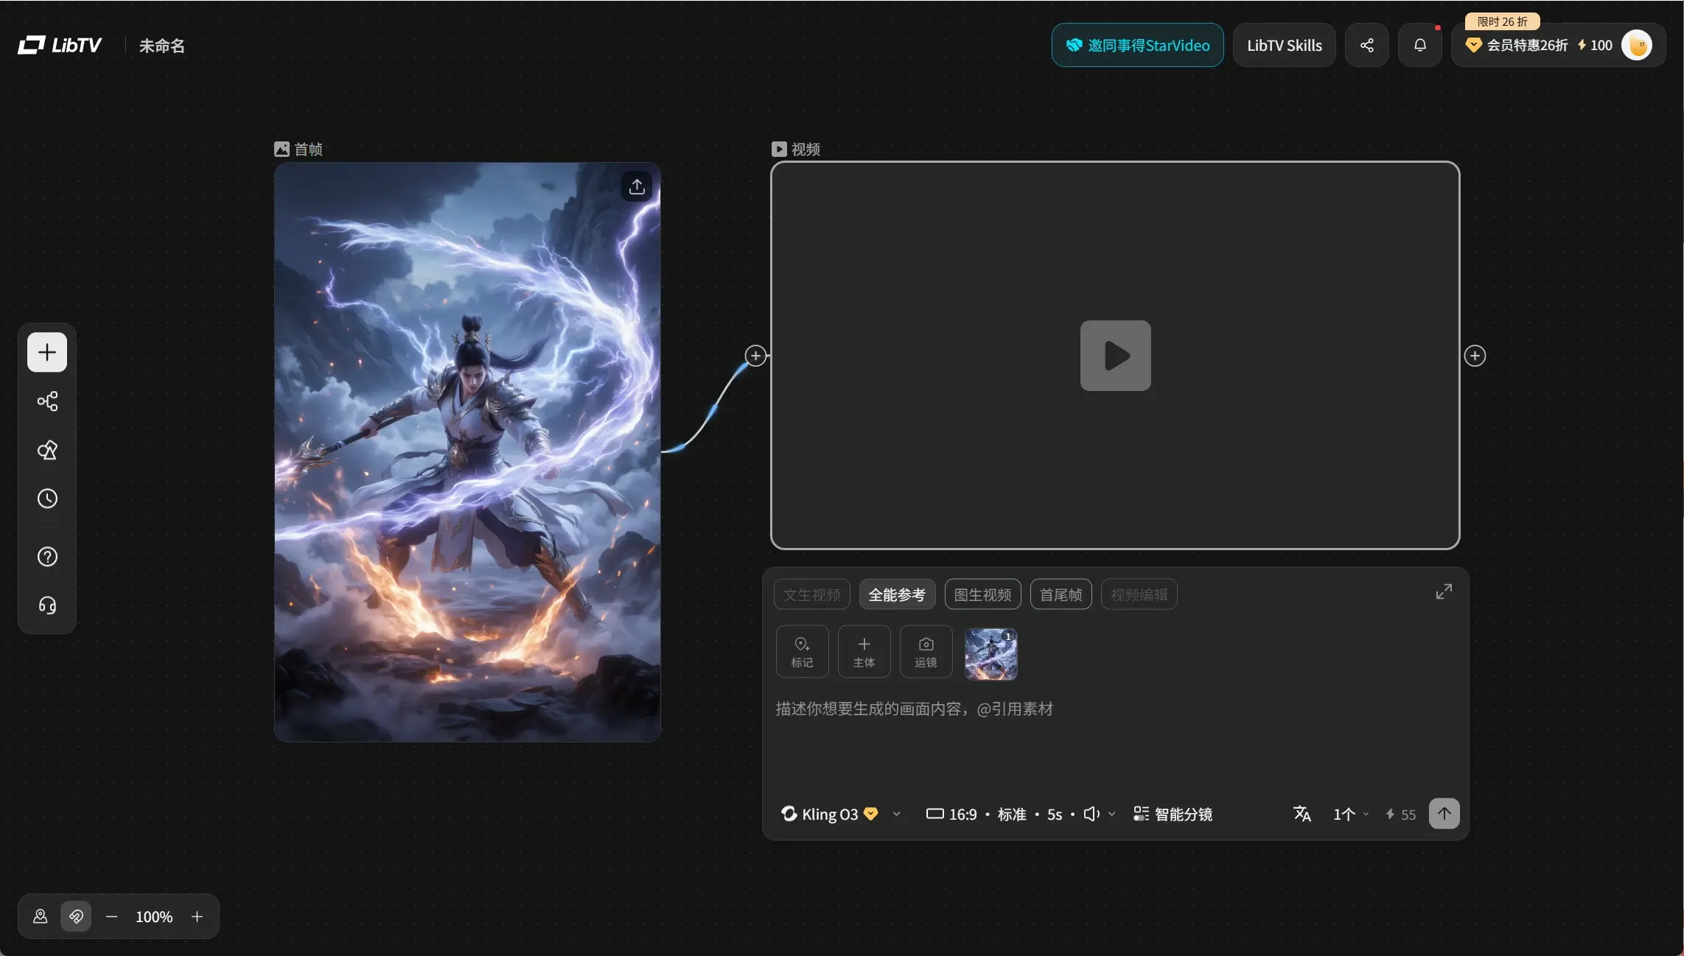
Task: Open the notifications bell
Action: click(1419, 46)
